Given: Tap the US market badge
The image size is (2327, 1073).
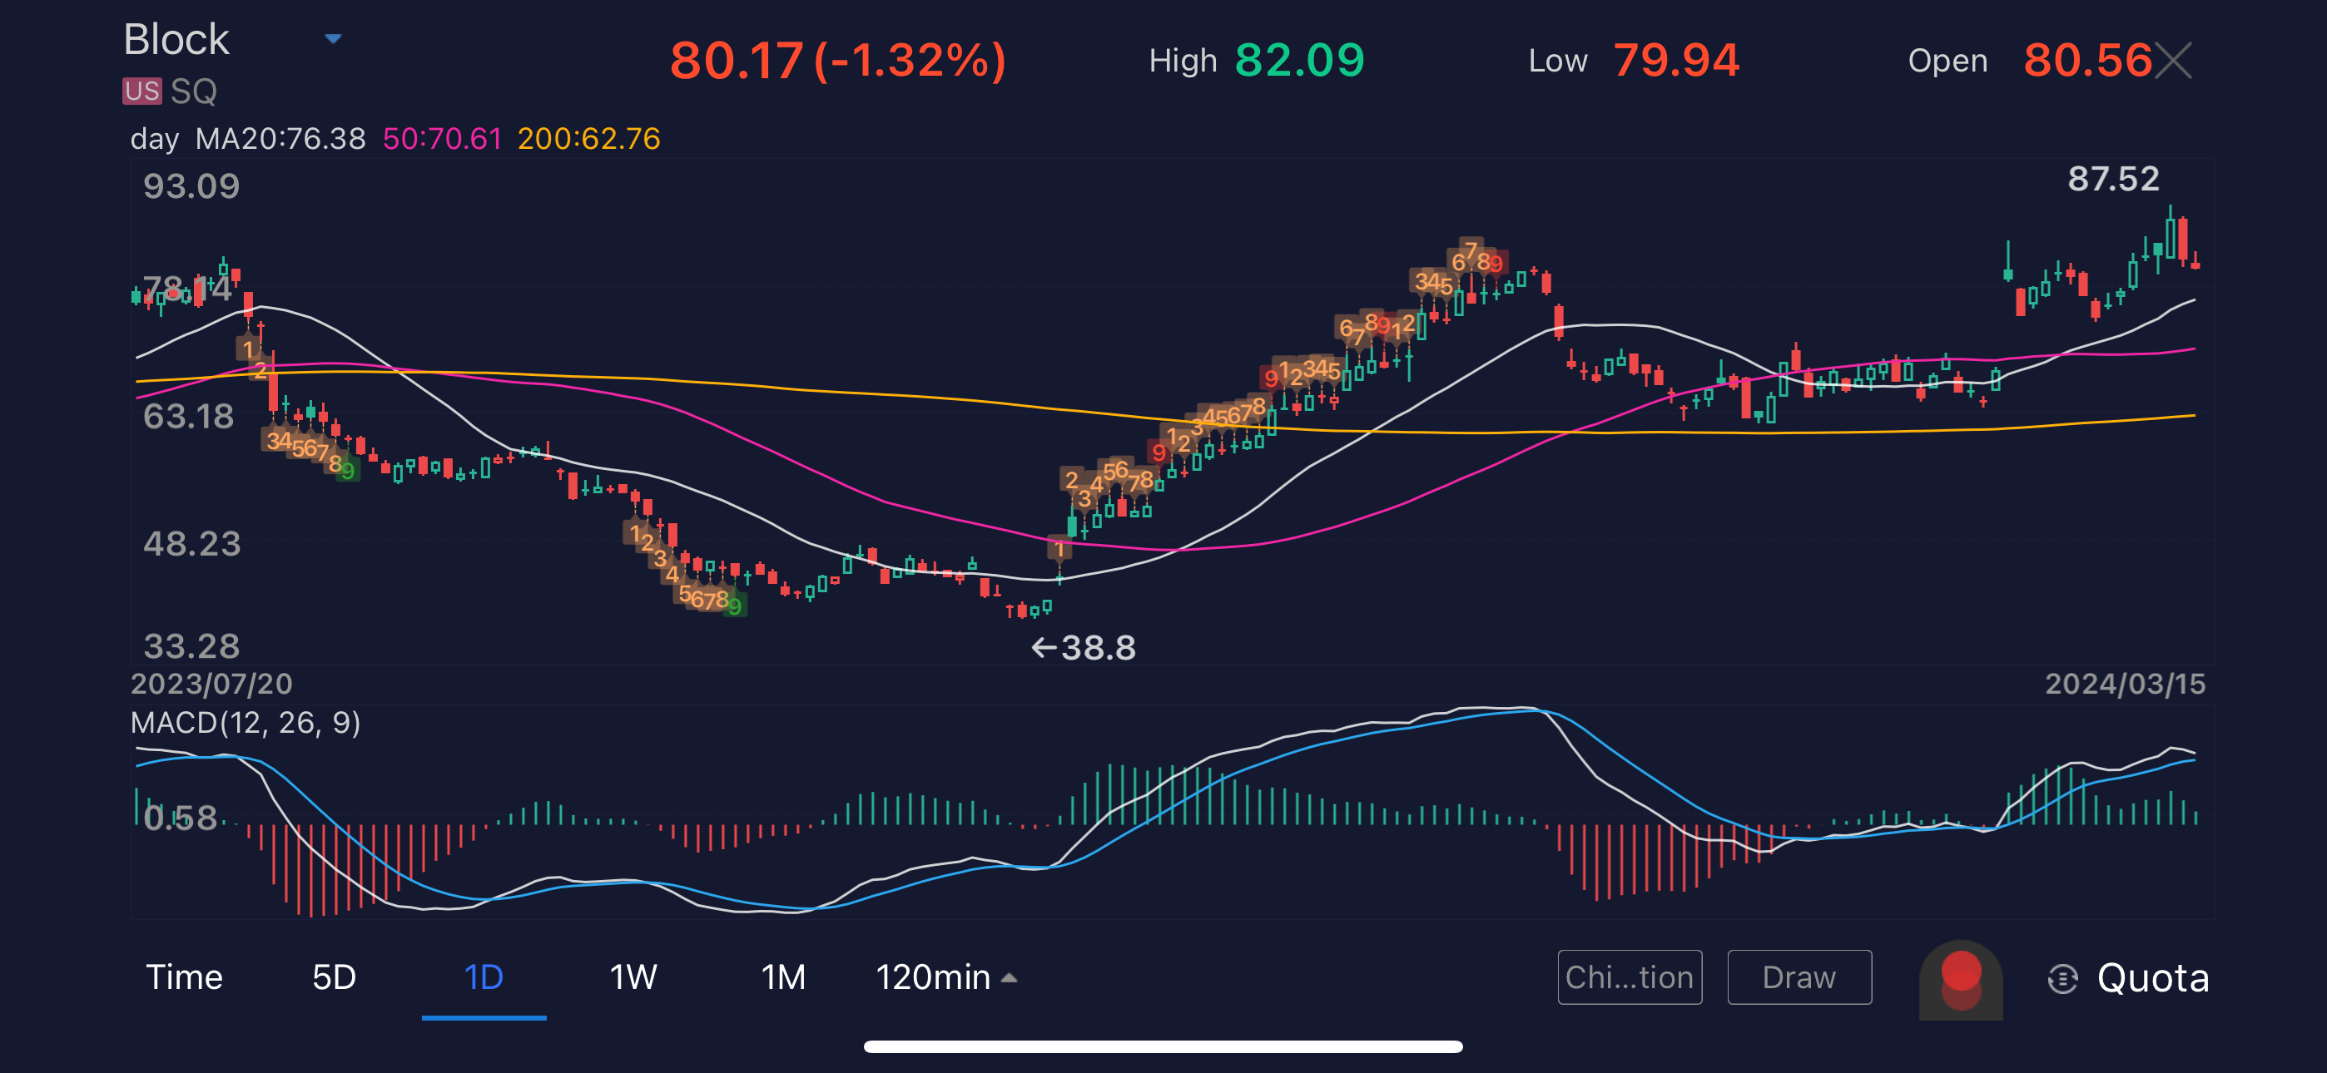Looking at the screenshot, I should pos(141,91).
